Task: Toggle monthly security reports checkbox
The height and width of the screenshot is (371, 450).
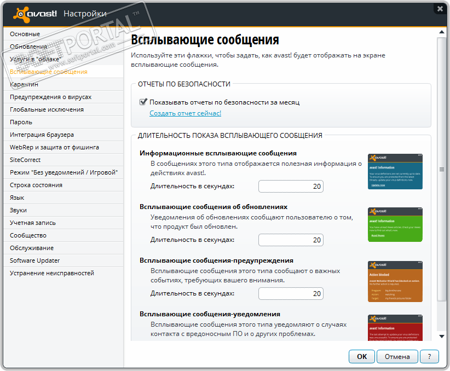Action: click(x=143, y=102)
